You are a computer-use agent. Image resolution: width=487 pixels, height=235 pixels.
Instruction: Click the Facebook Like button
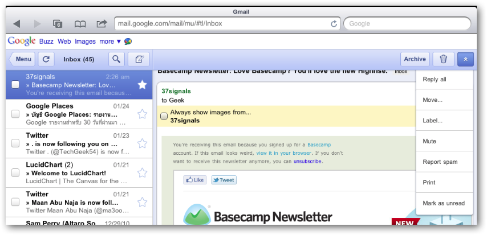(194, 180)
